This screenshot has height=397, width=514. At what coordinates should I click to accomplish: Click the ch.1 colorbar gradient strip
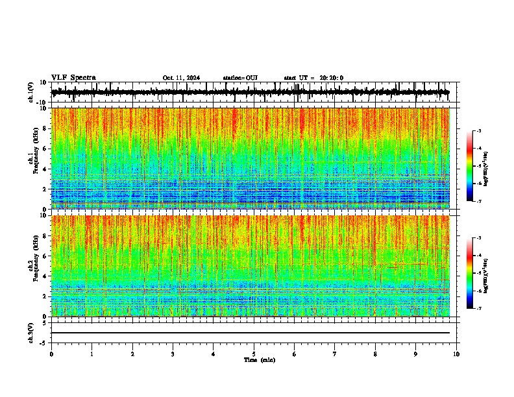point(469,166)
